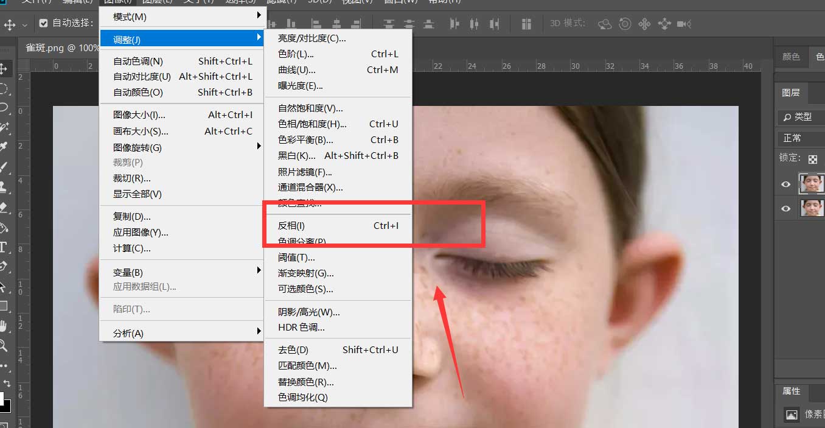Click the pixel layer icon in 属性 panel
The height and width of the screenshot is (428, 825).
(792, 414)
